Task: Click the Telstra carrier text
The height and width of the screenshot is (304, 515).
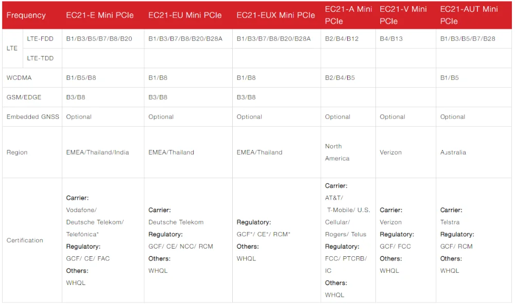Action: [x=450, y=222]
